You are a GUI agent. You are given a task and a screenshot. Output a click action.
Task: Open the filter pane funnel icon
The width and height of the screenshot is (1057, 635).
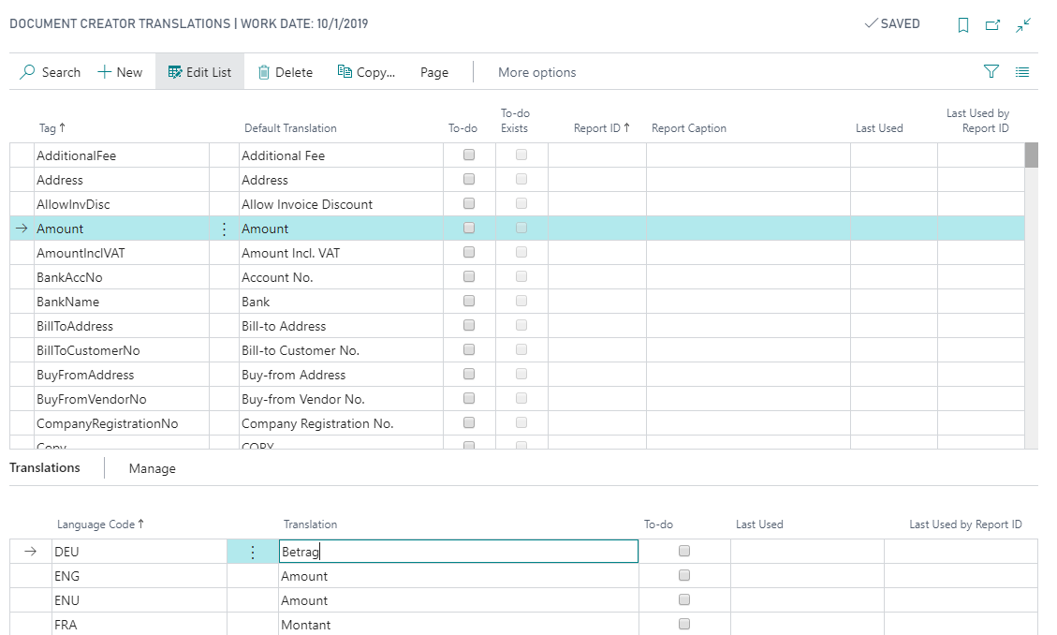pyautogui.click(x=991, y=71)
